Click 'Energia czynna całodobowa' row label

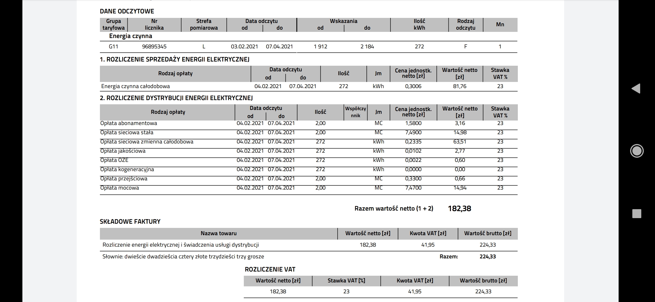135,86
